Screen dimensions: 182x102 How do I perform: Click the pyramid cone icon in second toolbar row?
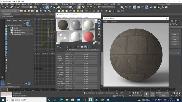(x=74, y=11)
